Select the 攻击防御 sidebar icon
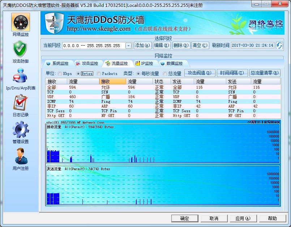The width and height of the screenshot is (291, 227). coord(20,48)
